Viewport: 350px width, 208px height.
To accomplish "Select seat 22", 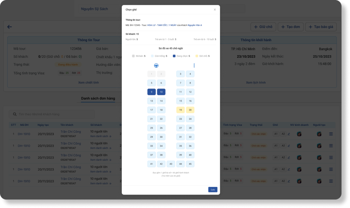I will point(161,119).
